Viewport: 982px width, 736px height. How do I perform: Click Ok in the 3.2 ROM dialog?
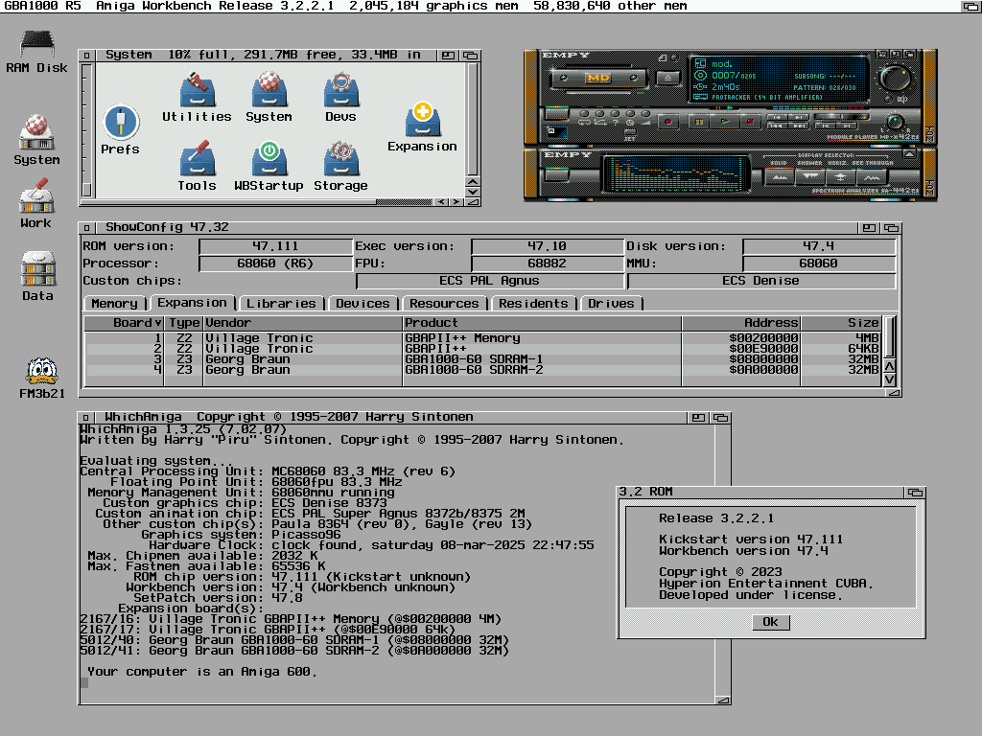click(x=770, y=622)
